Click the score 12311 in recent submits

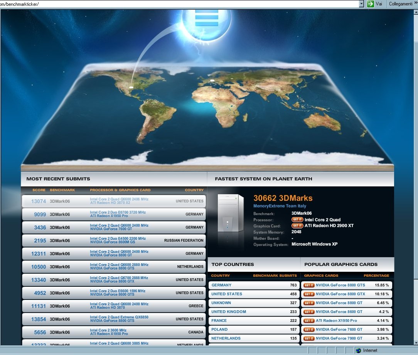pyautogui.click(x=39, y=254)
